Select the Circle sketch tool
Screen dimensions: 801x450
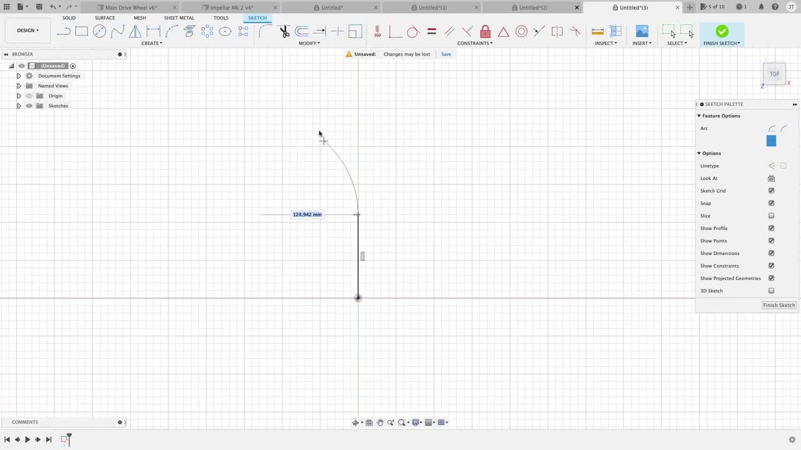coord(99,31)
